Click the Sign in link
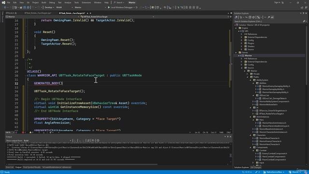The image size is (309, 174). (x=277, y=2)
